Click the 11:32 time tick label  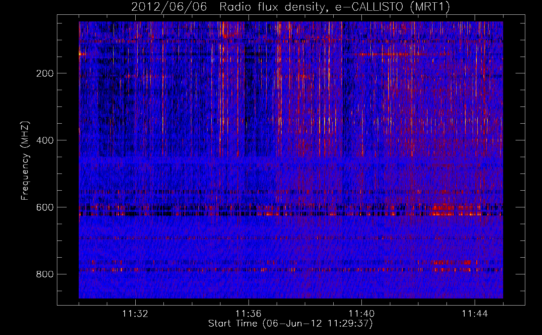click(135, 314)
